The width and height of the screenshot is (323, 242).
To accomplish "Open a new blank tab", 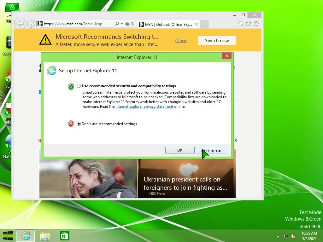I will pos(204,24).
